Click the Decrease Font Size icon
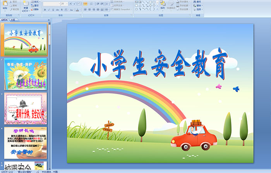 pyautogui.click(x=75, y=3)
